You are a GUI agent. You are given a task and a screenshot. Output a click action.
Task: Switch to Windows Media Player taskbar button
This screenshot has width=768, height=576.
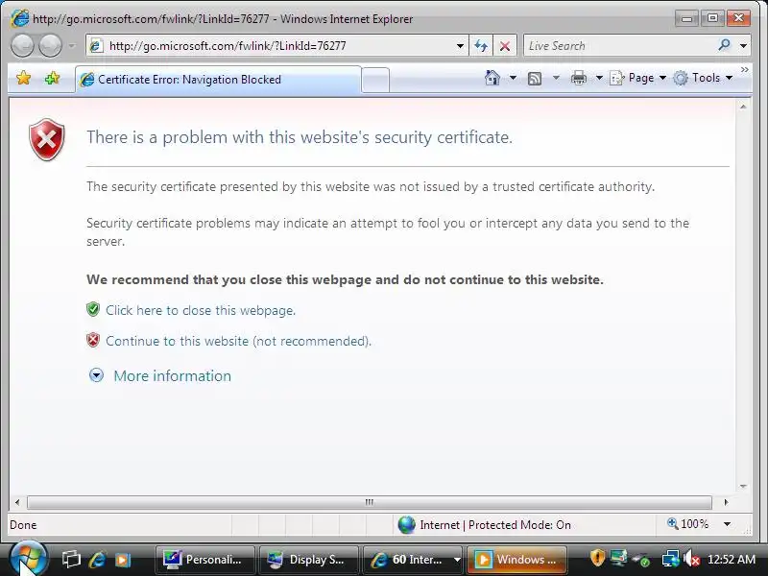pos(516,560)
